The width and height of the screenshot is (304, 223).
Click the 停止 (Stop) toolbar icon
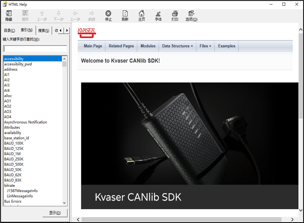(x=108, y=16)
